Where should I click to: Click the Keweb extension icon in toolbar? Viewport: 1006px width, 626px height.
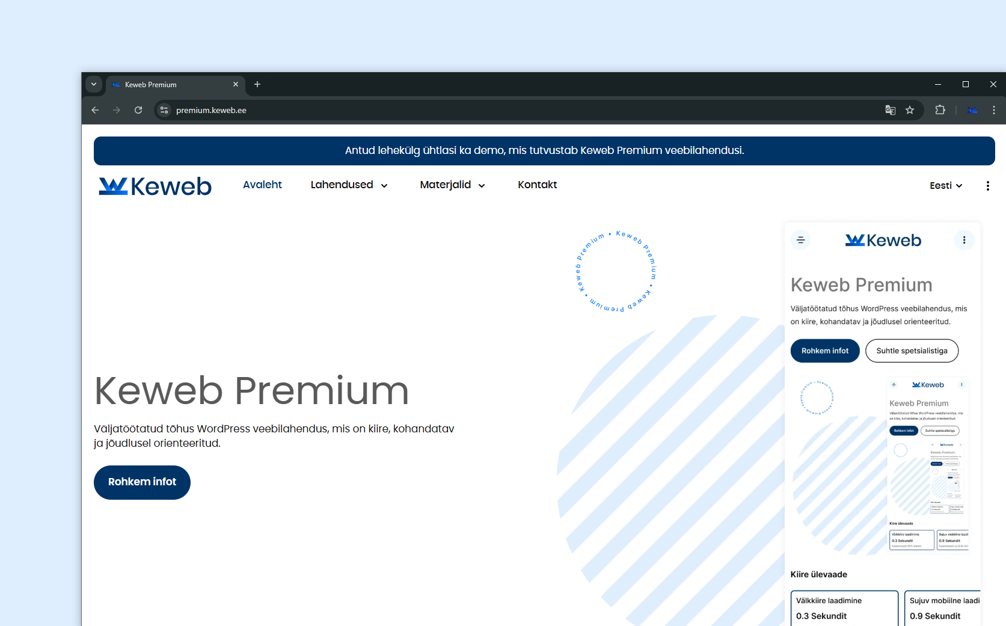pos(972,110)
